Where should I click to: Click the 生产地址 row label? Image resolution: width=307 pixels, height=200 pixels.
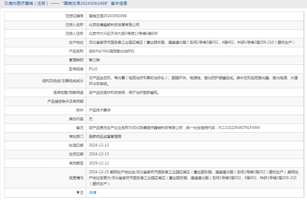[76, 42]
